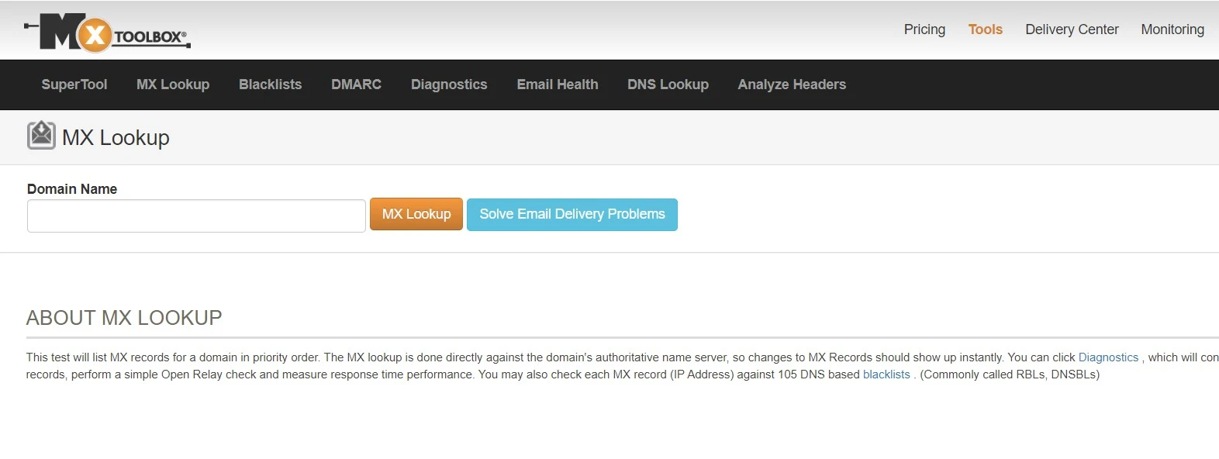Navigate to the DMARC tool
The height and width of the screenshot is (459, 1219).
coord(356,85)
